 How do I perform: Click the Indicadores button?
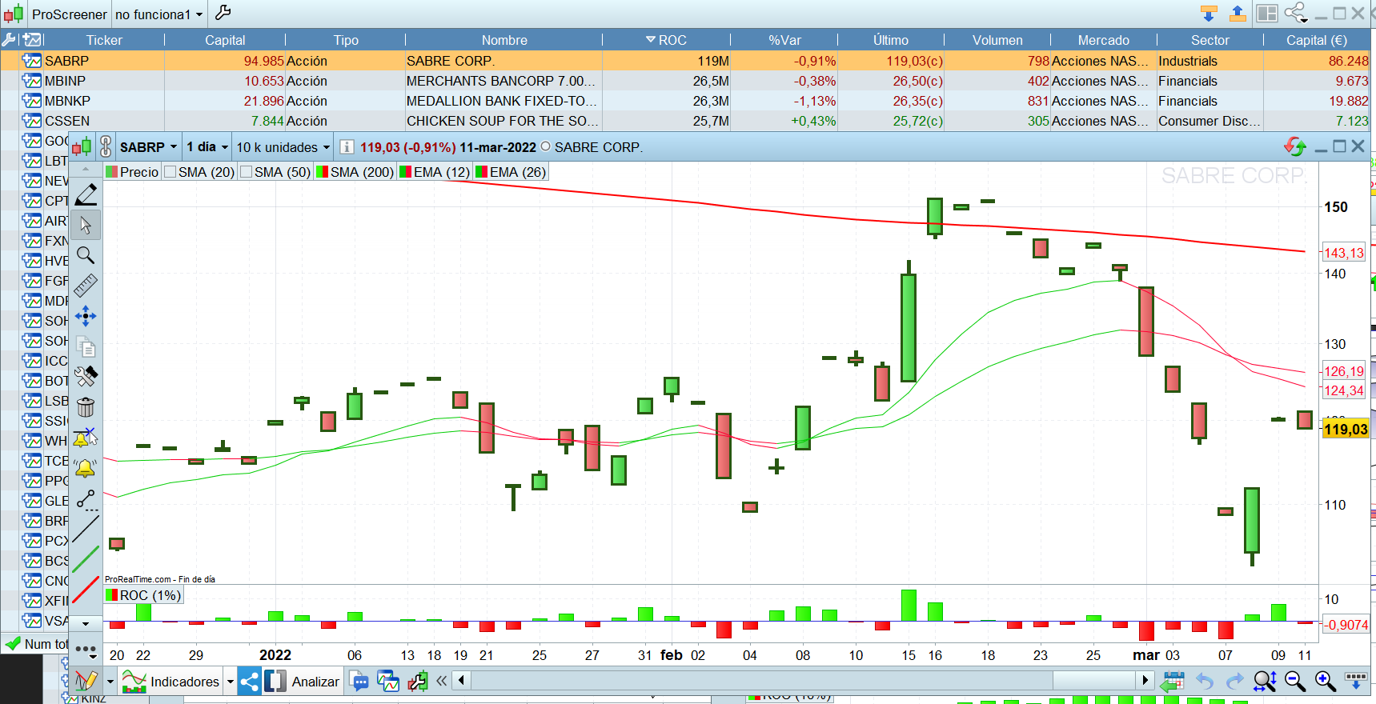pos(170,682)
